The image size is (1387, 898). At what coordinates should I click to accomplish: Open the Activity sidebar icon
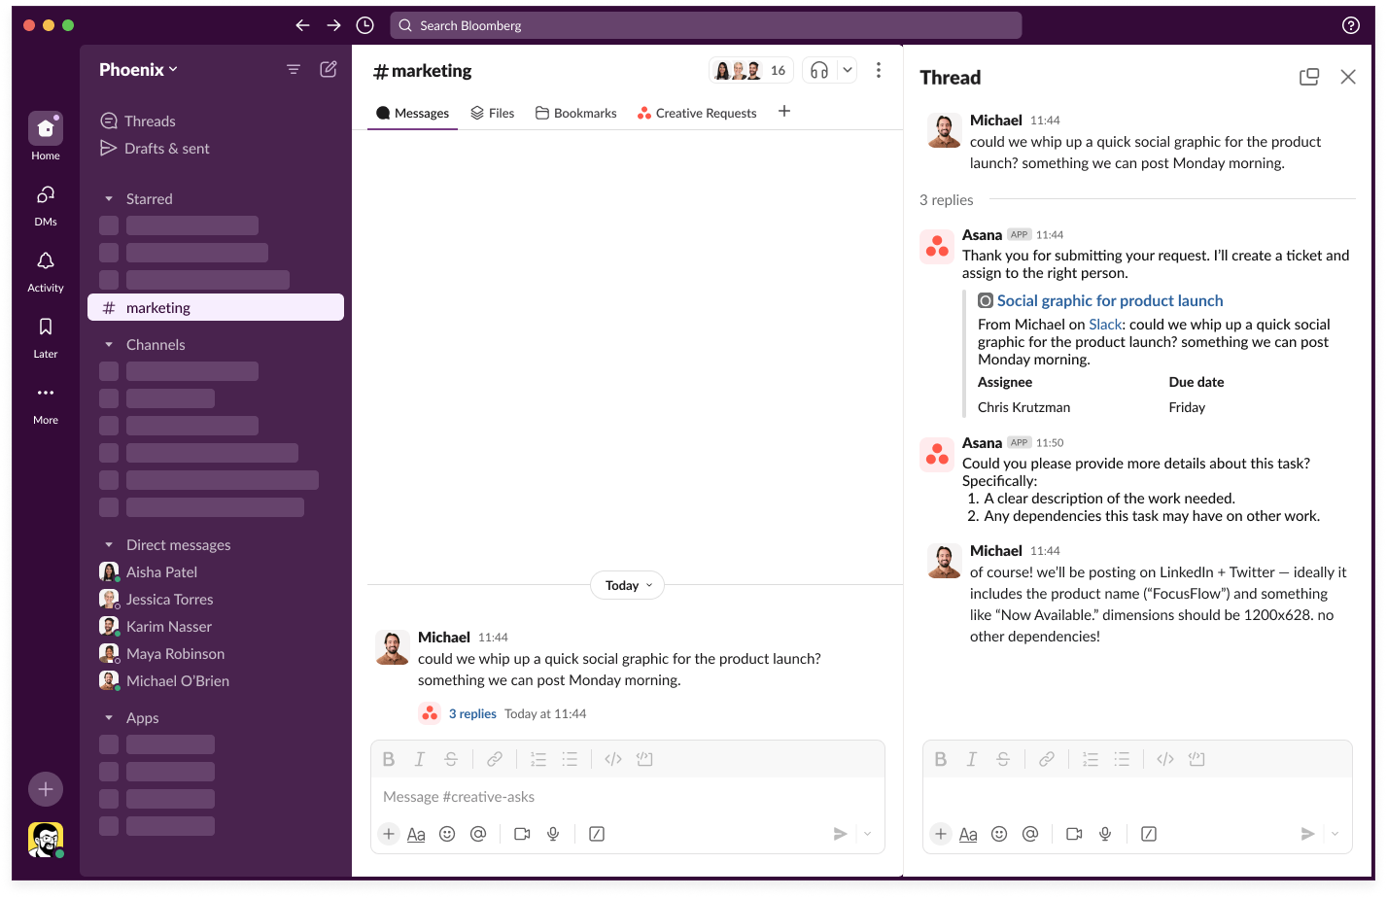click(x=45, y=260)
